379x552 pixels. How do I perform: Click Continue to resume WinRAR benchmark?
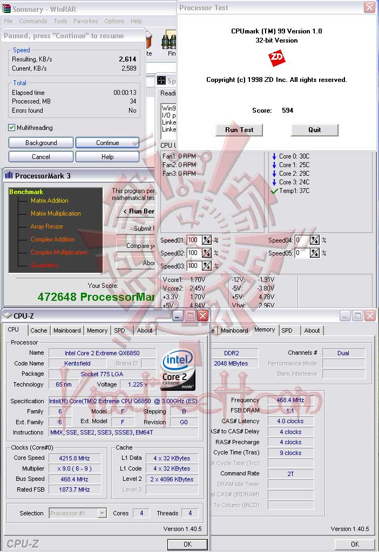[107, 142]
